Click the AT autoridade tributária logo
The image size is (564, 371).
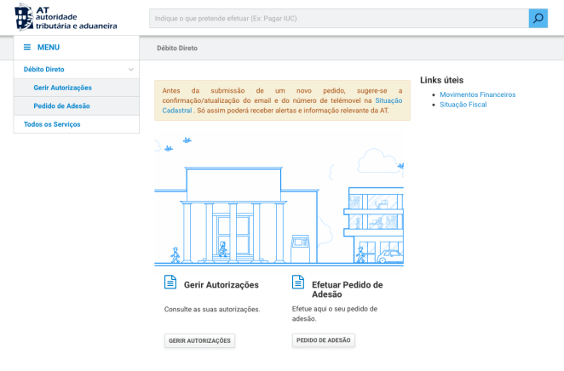pyautogui.click(x=66, y=17)
